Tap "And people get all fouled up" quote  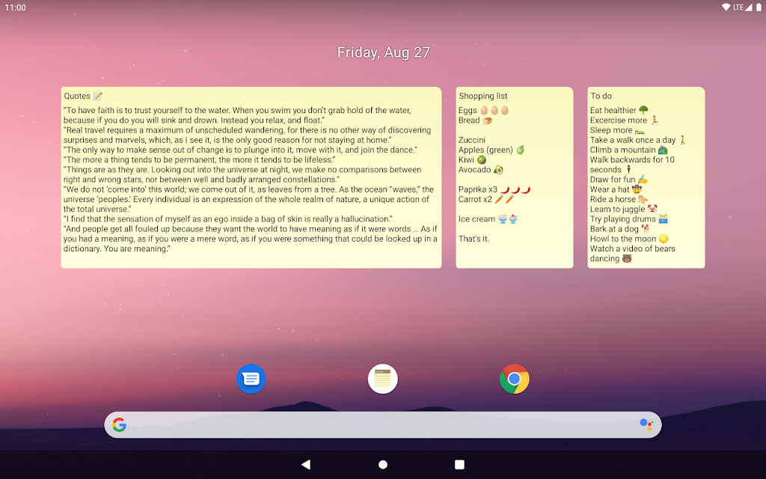[x=251, y=239]
